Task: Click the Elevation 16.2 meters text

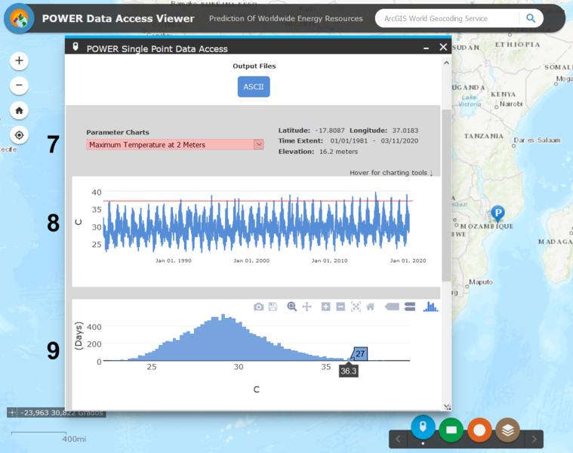Action: point(338,152)
